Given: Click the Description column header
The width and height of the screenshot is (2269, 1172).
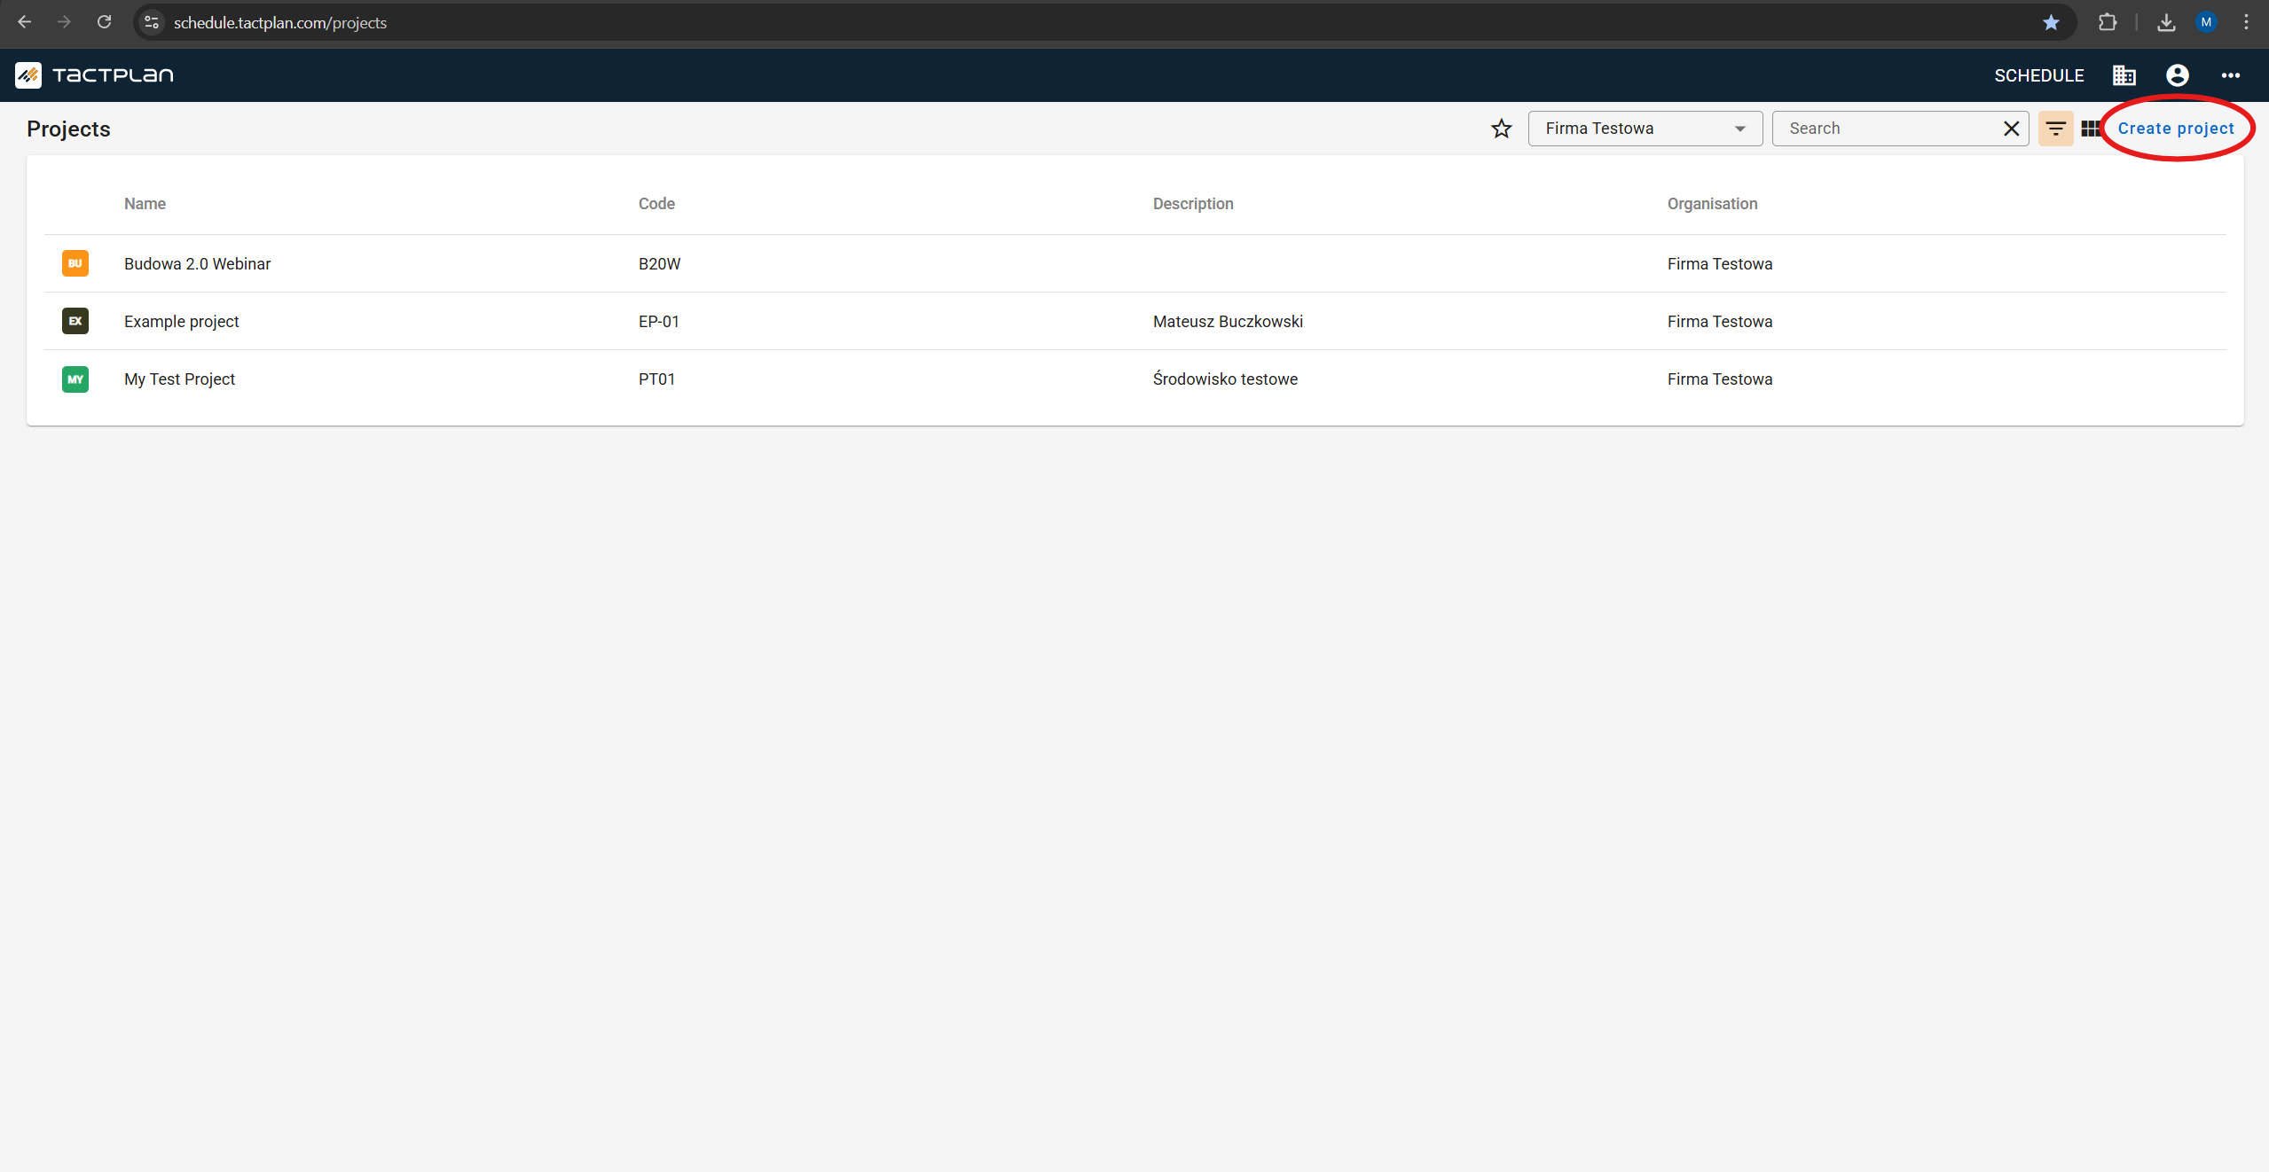Looking at the screenshot, I should pos(1193,204).
